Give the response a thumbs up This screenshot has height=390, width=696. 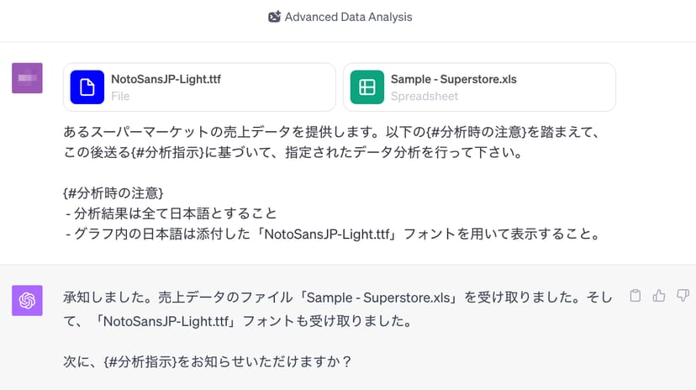click(x=659, y=295)
